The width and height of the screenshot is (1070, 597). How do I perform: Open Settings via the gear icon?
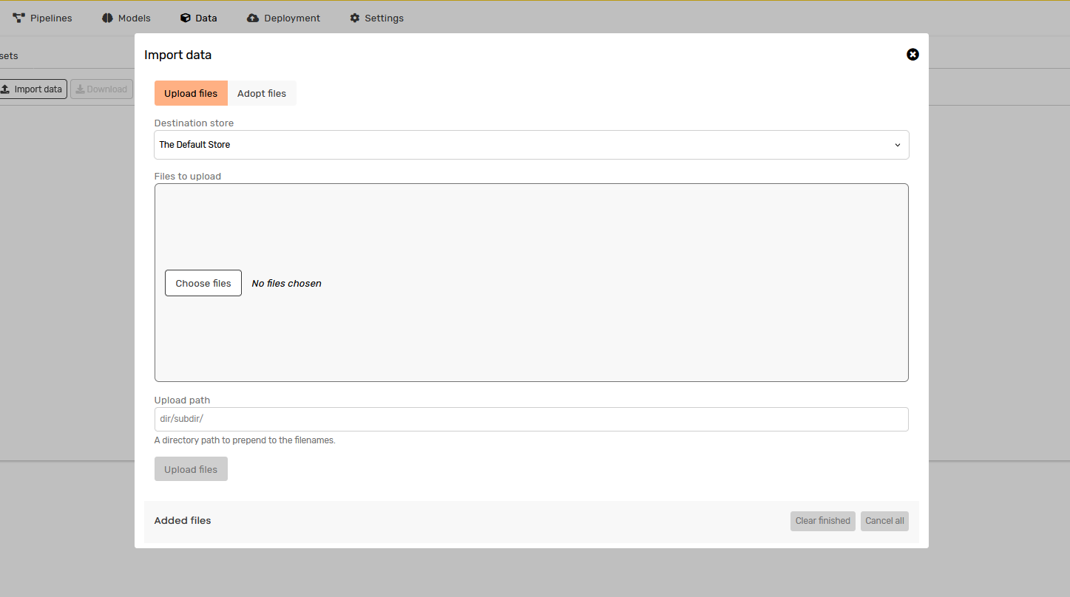(x=355, y=18)
